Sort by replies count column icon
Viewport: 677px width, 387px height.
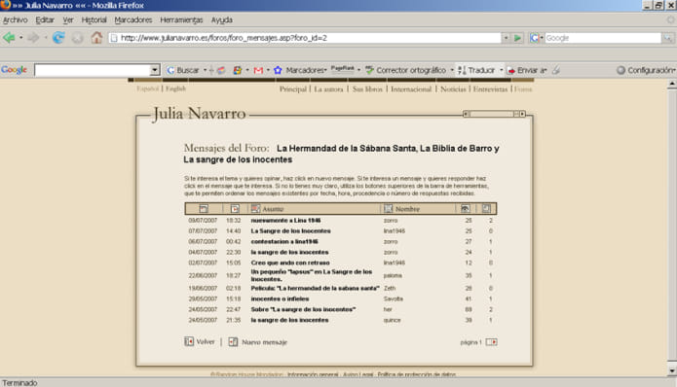[486, 209]
